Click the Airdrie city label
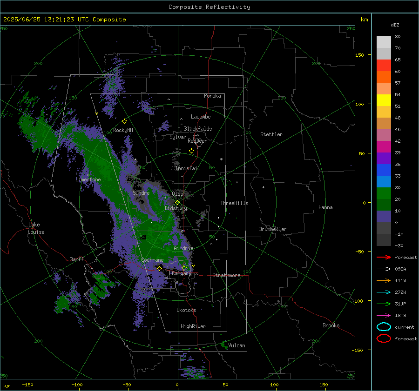The height and width of the screenshot is (391, 419). point(183,248)
